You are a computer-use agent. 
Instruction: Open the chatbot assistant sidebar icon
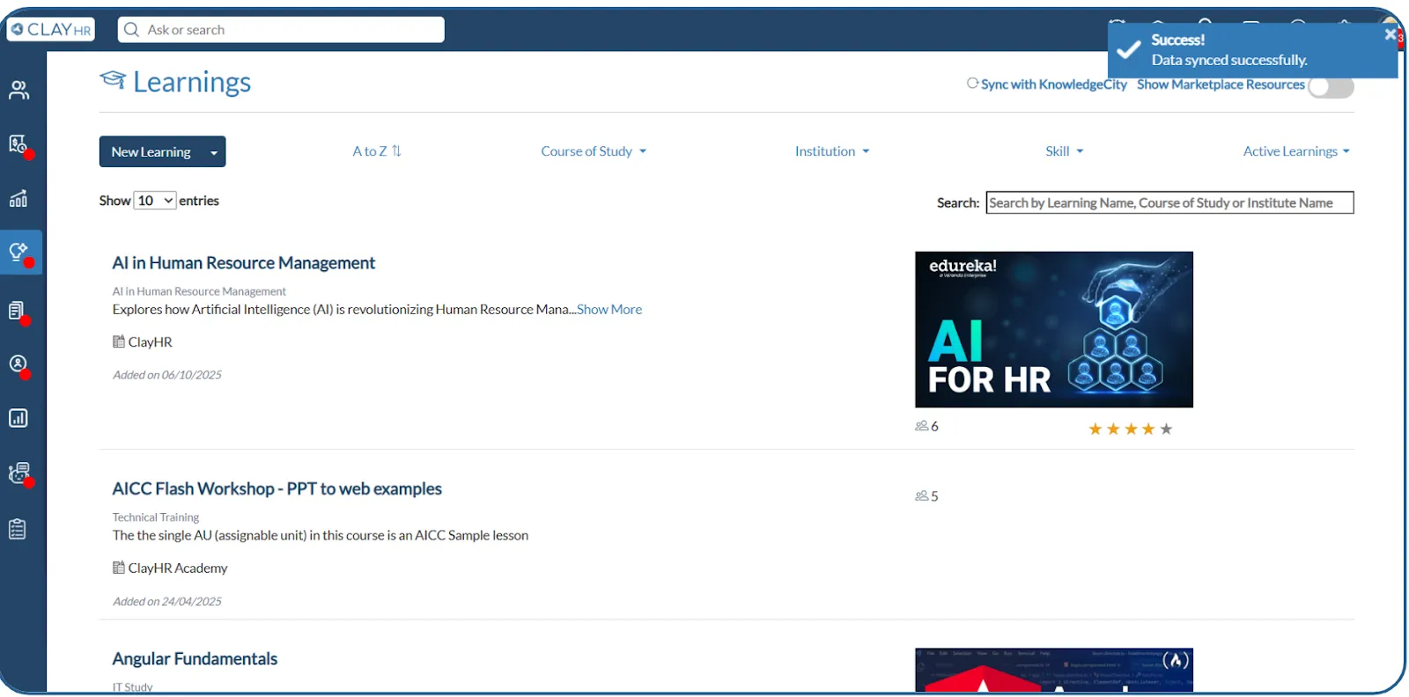18,473
